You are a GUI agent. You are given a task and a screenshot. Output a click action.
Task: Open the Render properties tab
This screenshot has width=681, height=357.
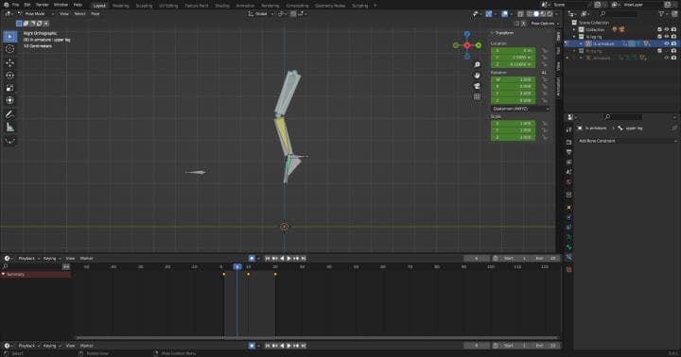(569, 143)
